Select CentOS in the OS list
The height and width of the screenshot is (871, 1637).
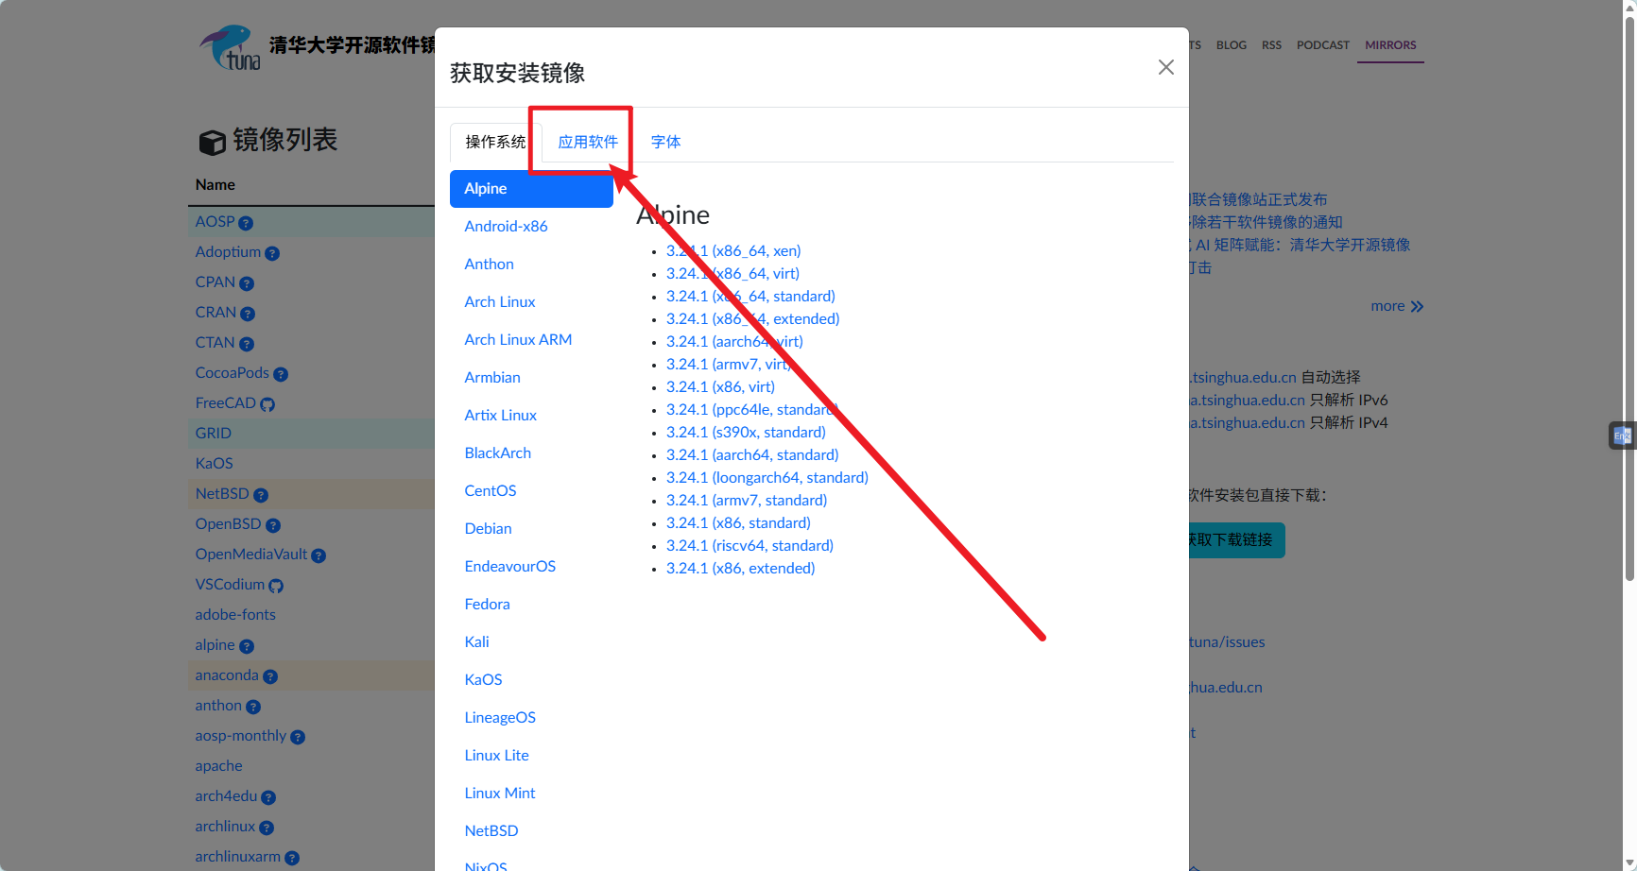coord(531,491)
